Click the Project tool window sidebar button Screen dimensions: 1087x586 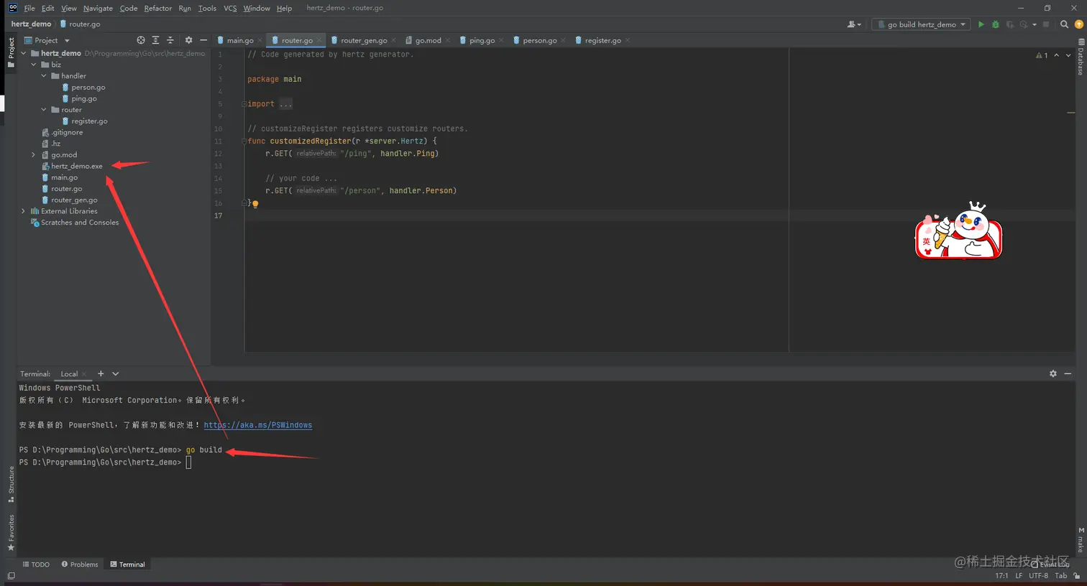[11, 52]
